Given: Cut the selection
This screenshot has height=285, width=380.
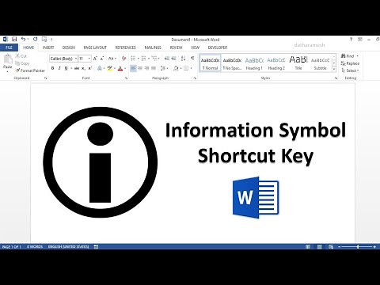Looking at the screenshot, I should pyautogui.click(x=21, y=56).
